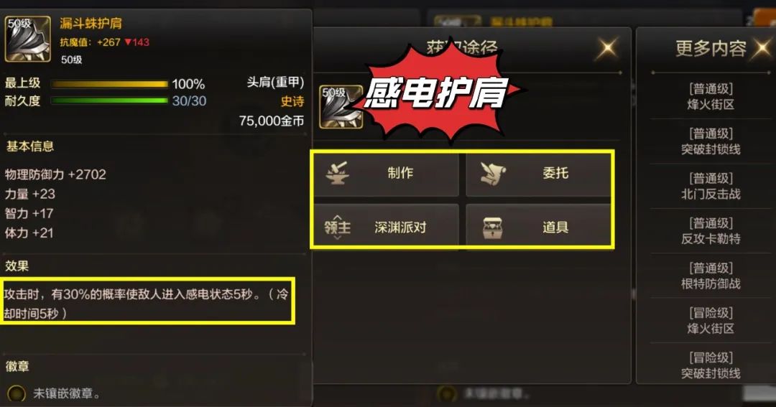
Task: Click the 漏斗蛛护肩 item icon at top left
Action: (x=28, y=39)
